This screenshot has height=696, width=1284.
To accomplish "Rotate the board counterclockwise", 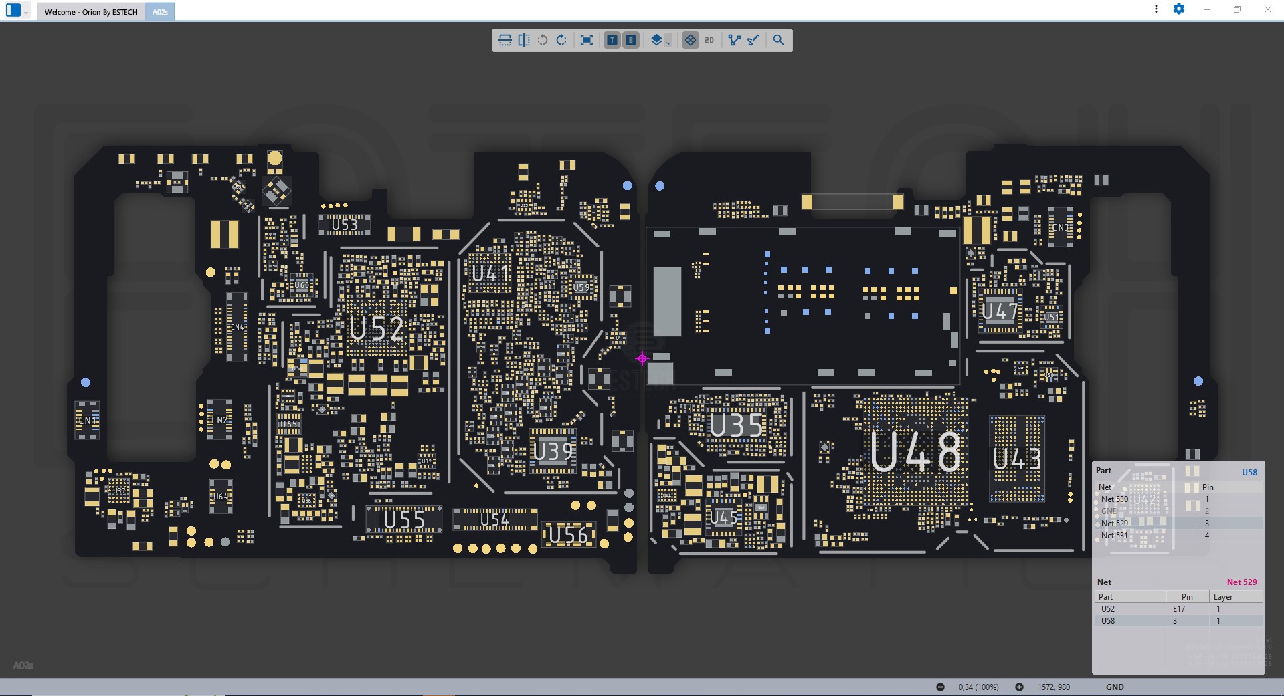I will click(543, 40).
